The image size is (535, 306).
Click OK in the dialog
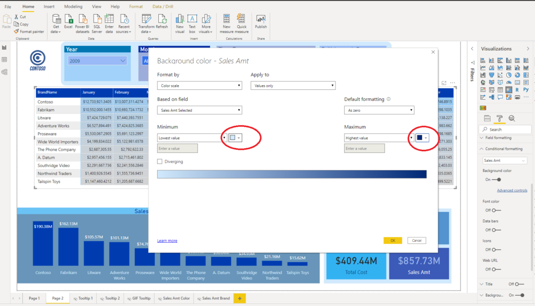393,241
